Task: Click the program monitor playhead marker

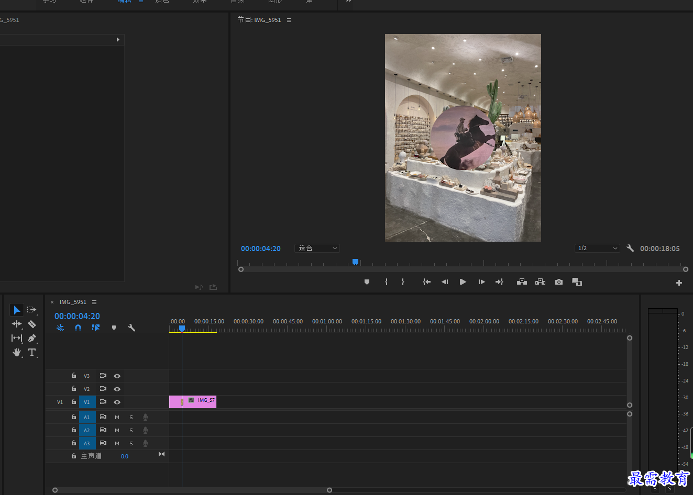Action: [x=355, y=262]
